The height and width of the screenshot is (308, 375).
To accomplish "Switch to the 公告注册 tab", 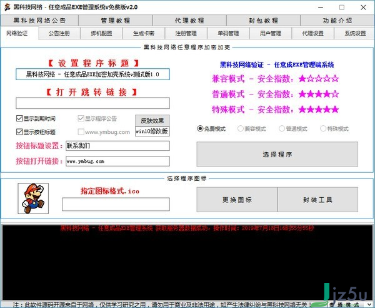I will (59, 33).
